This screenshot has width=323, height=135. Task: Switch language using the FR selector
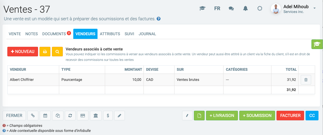[x=217, y=8]
